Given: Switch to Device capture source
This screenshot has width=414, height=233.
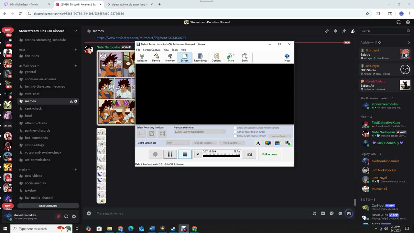Looking at the screenshot, I should coord(156,58).
